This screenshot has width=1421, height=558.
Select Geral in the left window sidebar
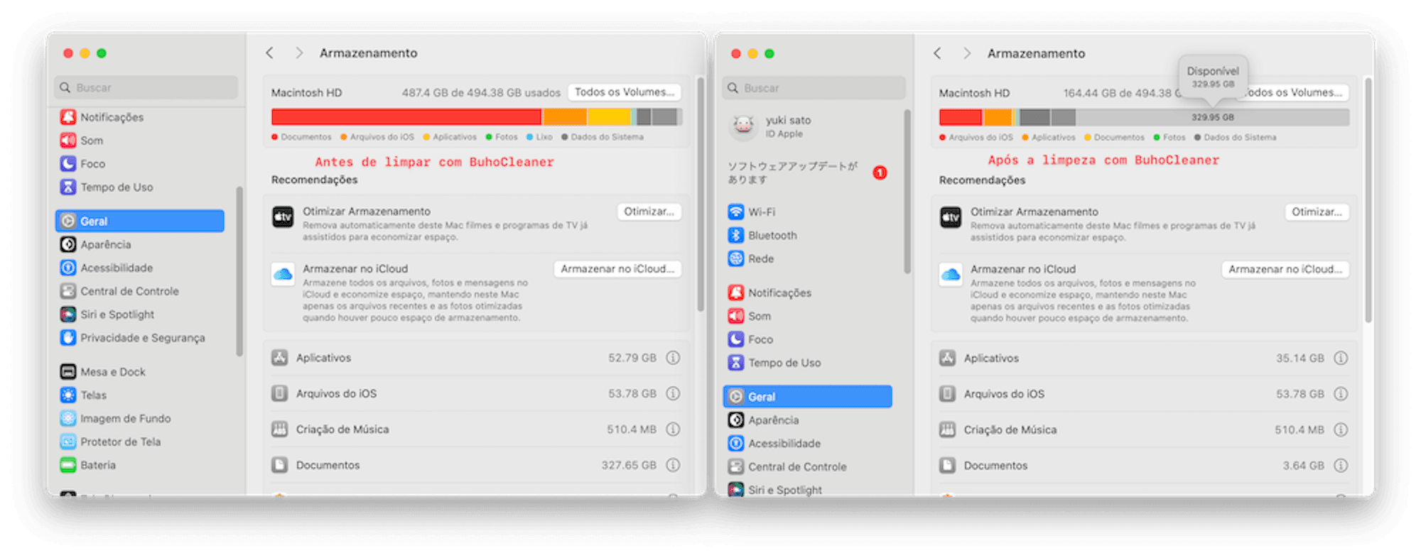(x=140, y=221)
